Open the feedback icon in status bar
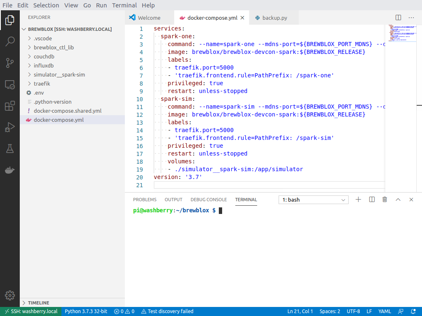Viewport: 422px width, 316px height. (401, 311)
